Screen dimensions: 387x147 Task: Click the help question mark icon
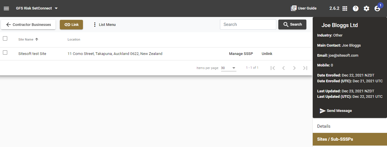tap(355, 8)
